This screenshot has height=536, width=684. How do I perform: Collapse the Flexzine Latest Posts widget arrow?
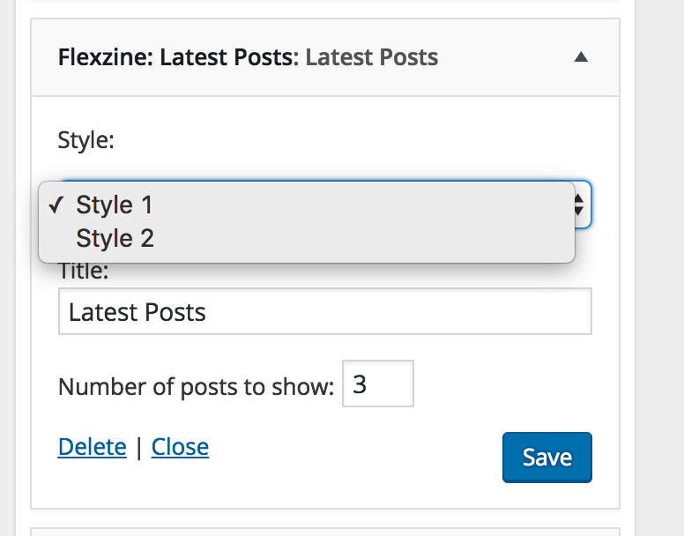(x=581, y=57)
